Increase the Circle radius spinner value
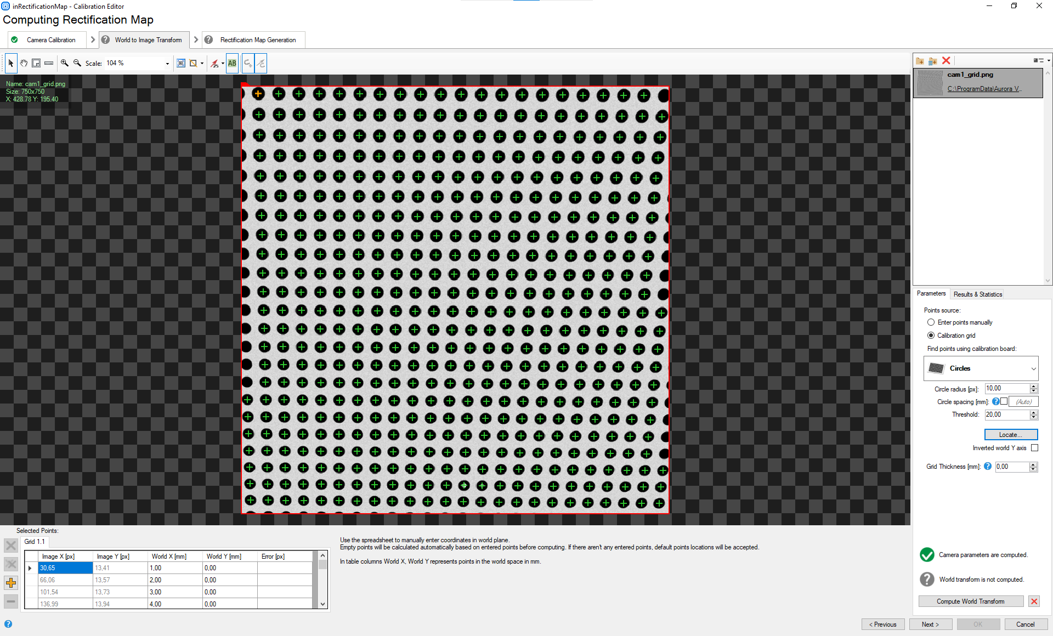1053x636 pixels. tap(1034, 386)
